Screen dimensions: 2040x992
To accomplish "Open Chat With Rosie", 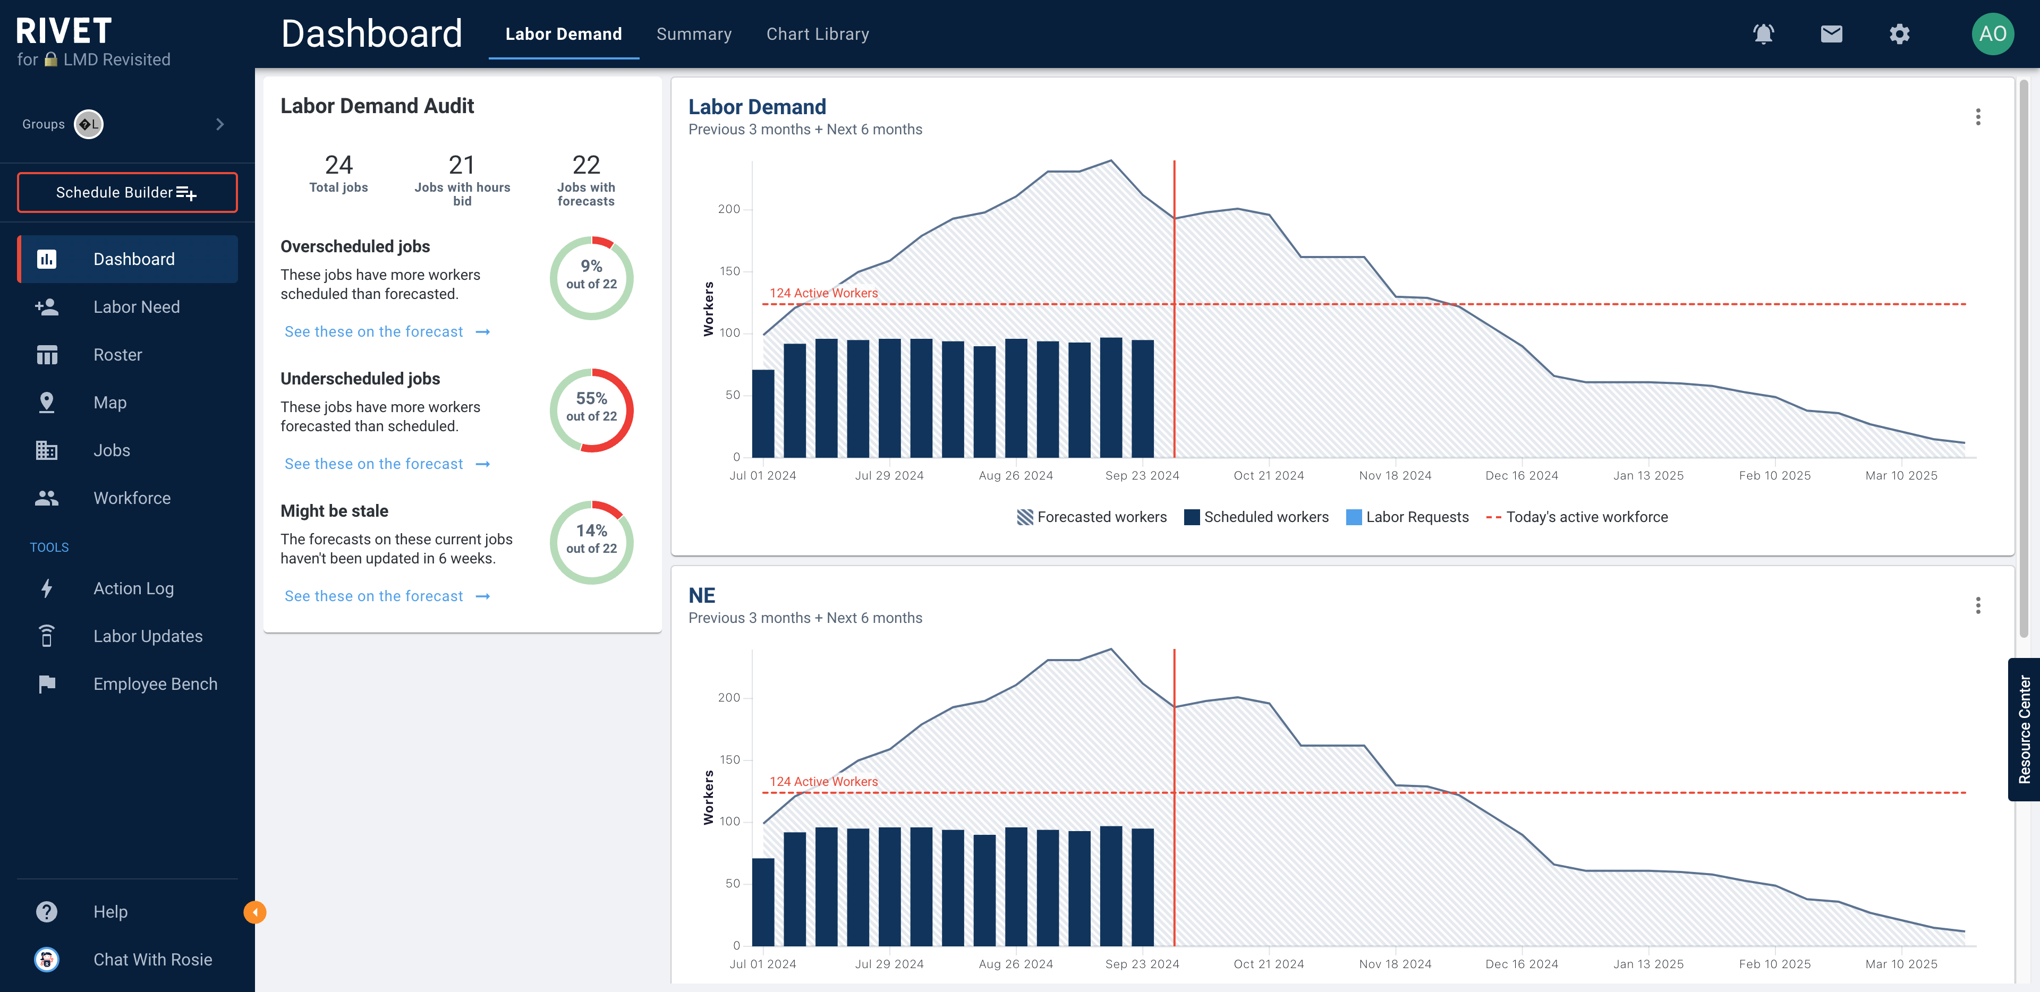I will tap(127, 960).
